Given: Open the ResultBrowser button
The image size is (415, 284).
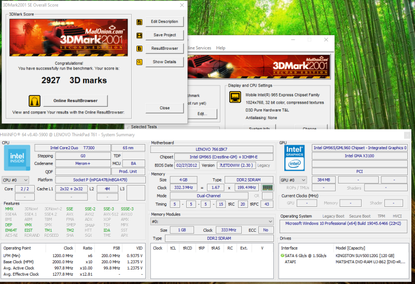Looking at the screenshot, I should coord(164,48).
